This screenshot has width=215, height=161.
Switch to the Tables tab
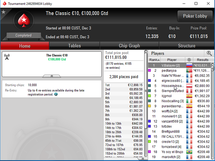74,46
